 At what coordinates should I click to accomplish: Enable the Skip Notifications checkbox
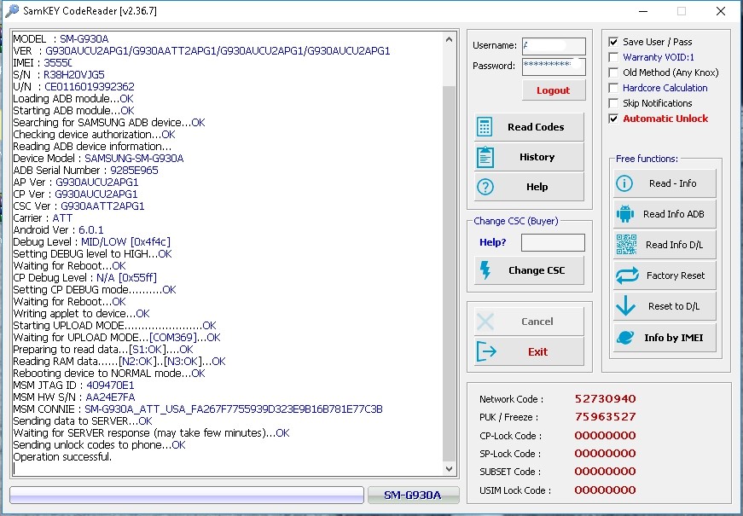[613, 103]
